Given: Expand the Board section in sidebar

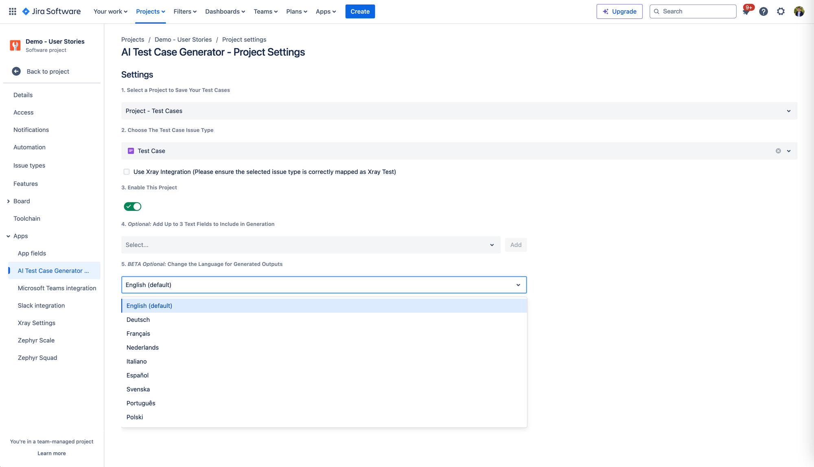Looking at the screenshot, I should (8, 201).
